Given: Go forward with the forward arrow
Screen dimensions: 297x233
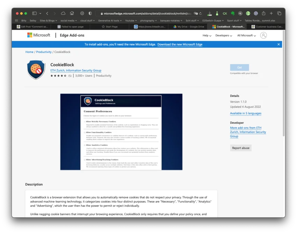Looking at the screenshot, I should [55, 13].
